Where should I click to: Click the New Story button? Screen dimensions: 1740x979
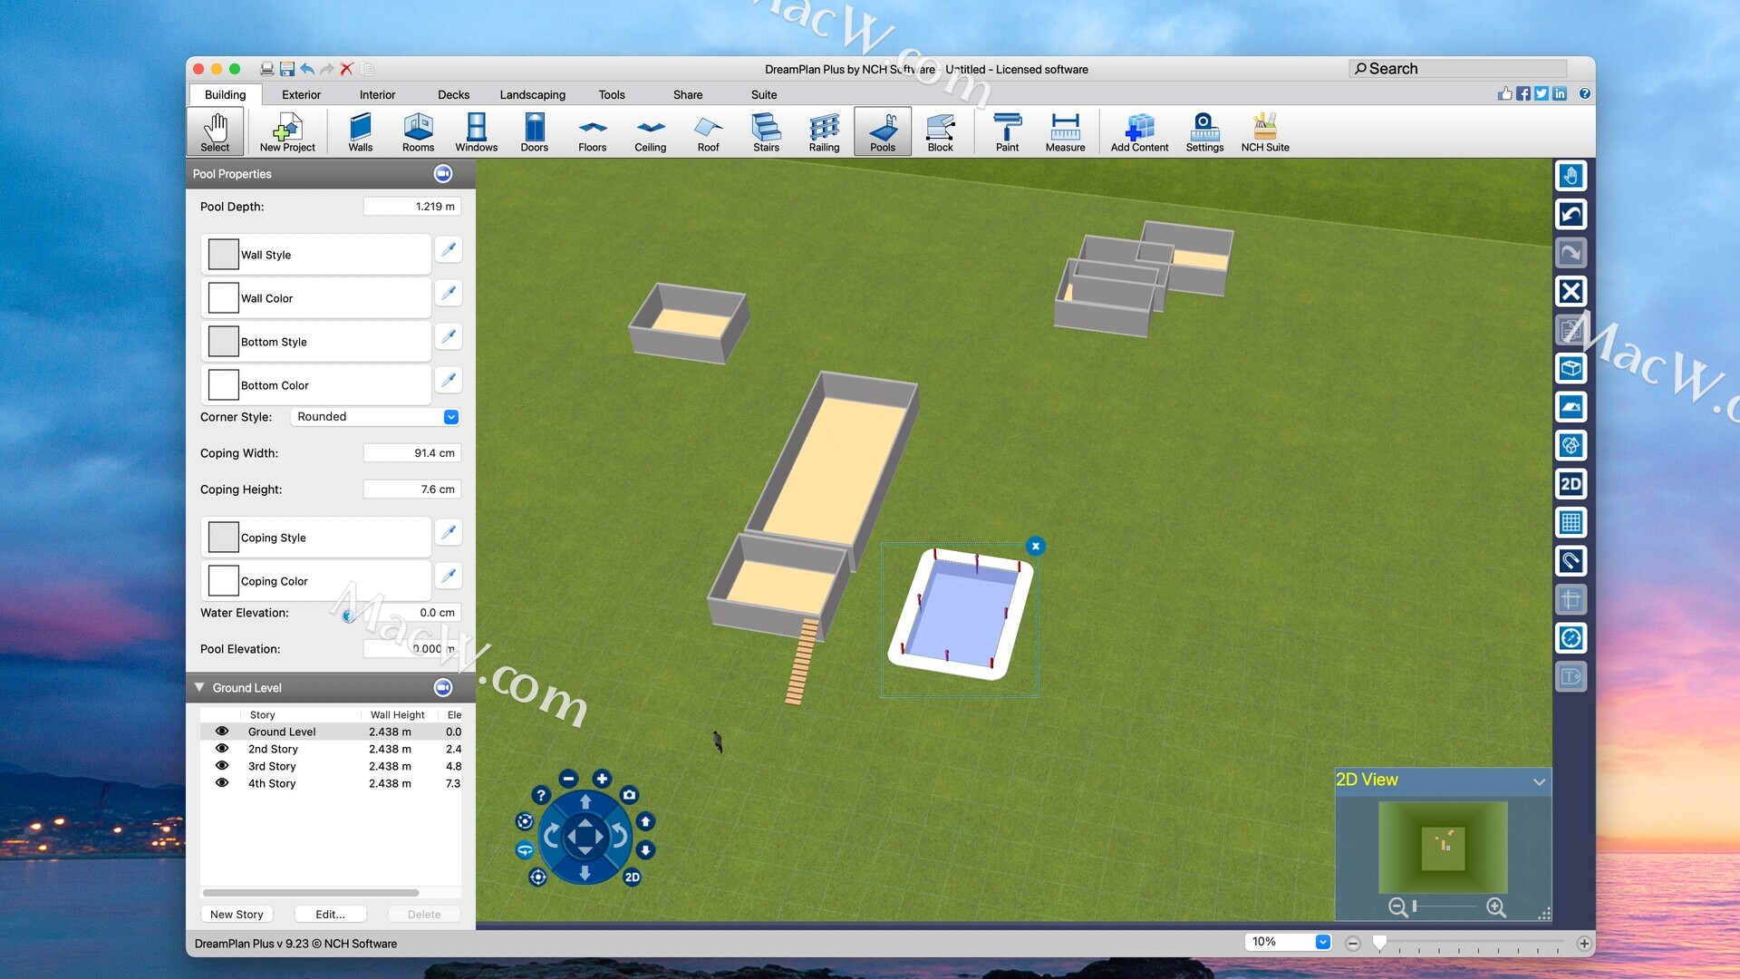237,914
